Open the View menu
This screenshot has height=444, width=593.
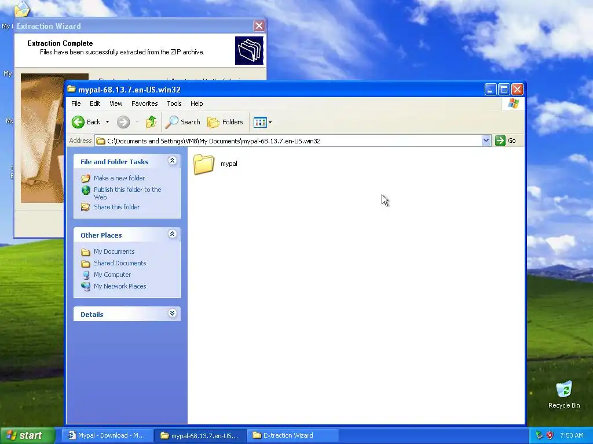click(x=116, y=103)
